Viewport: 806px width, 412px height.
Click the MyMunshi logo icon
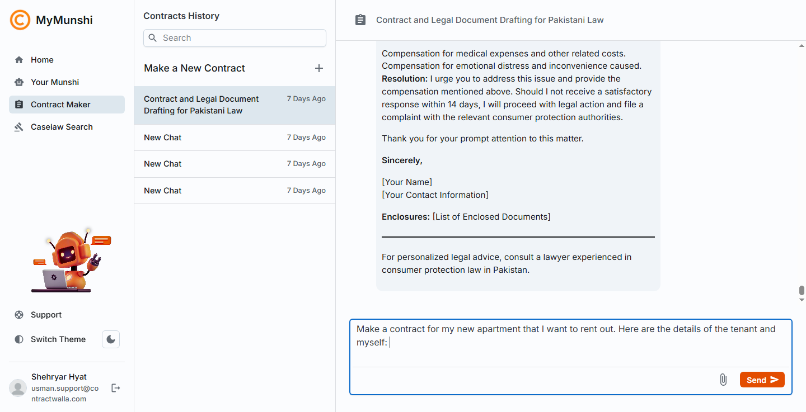tap(20, 20)
